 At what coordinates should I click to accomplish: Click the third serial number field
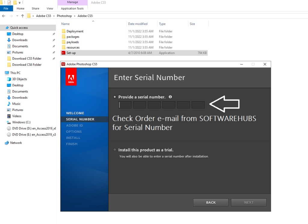click(x=154, y=105)
